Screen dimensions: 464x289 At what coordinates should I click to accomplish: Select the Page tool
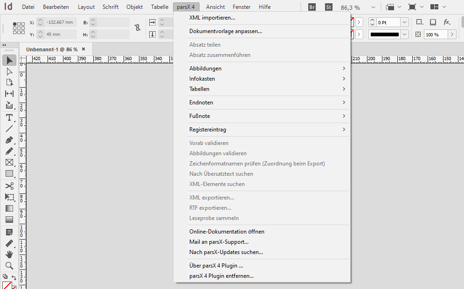tap(9, 83)
